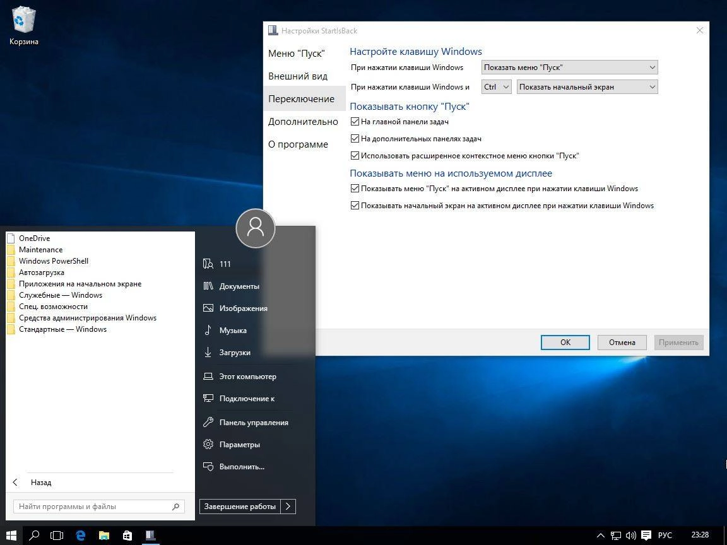727x545 pixels.
Task: Open 'Показать начальный экран' dropdown
Action: [587, 86]
